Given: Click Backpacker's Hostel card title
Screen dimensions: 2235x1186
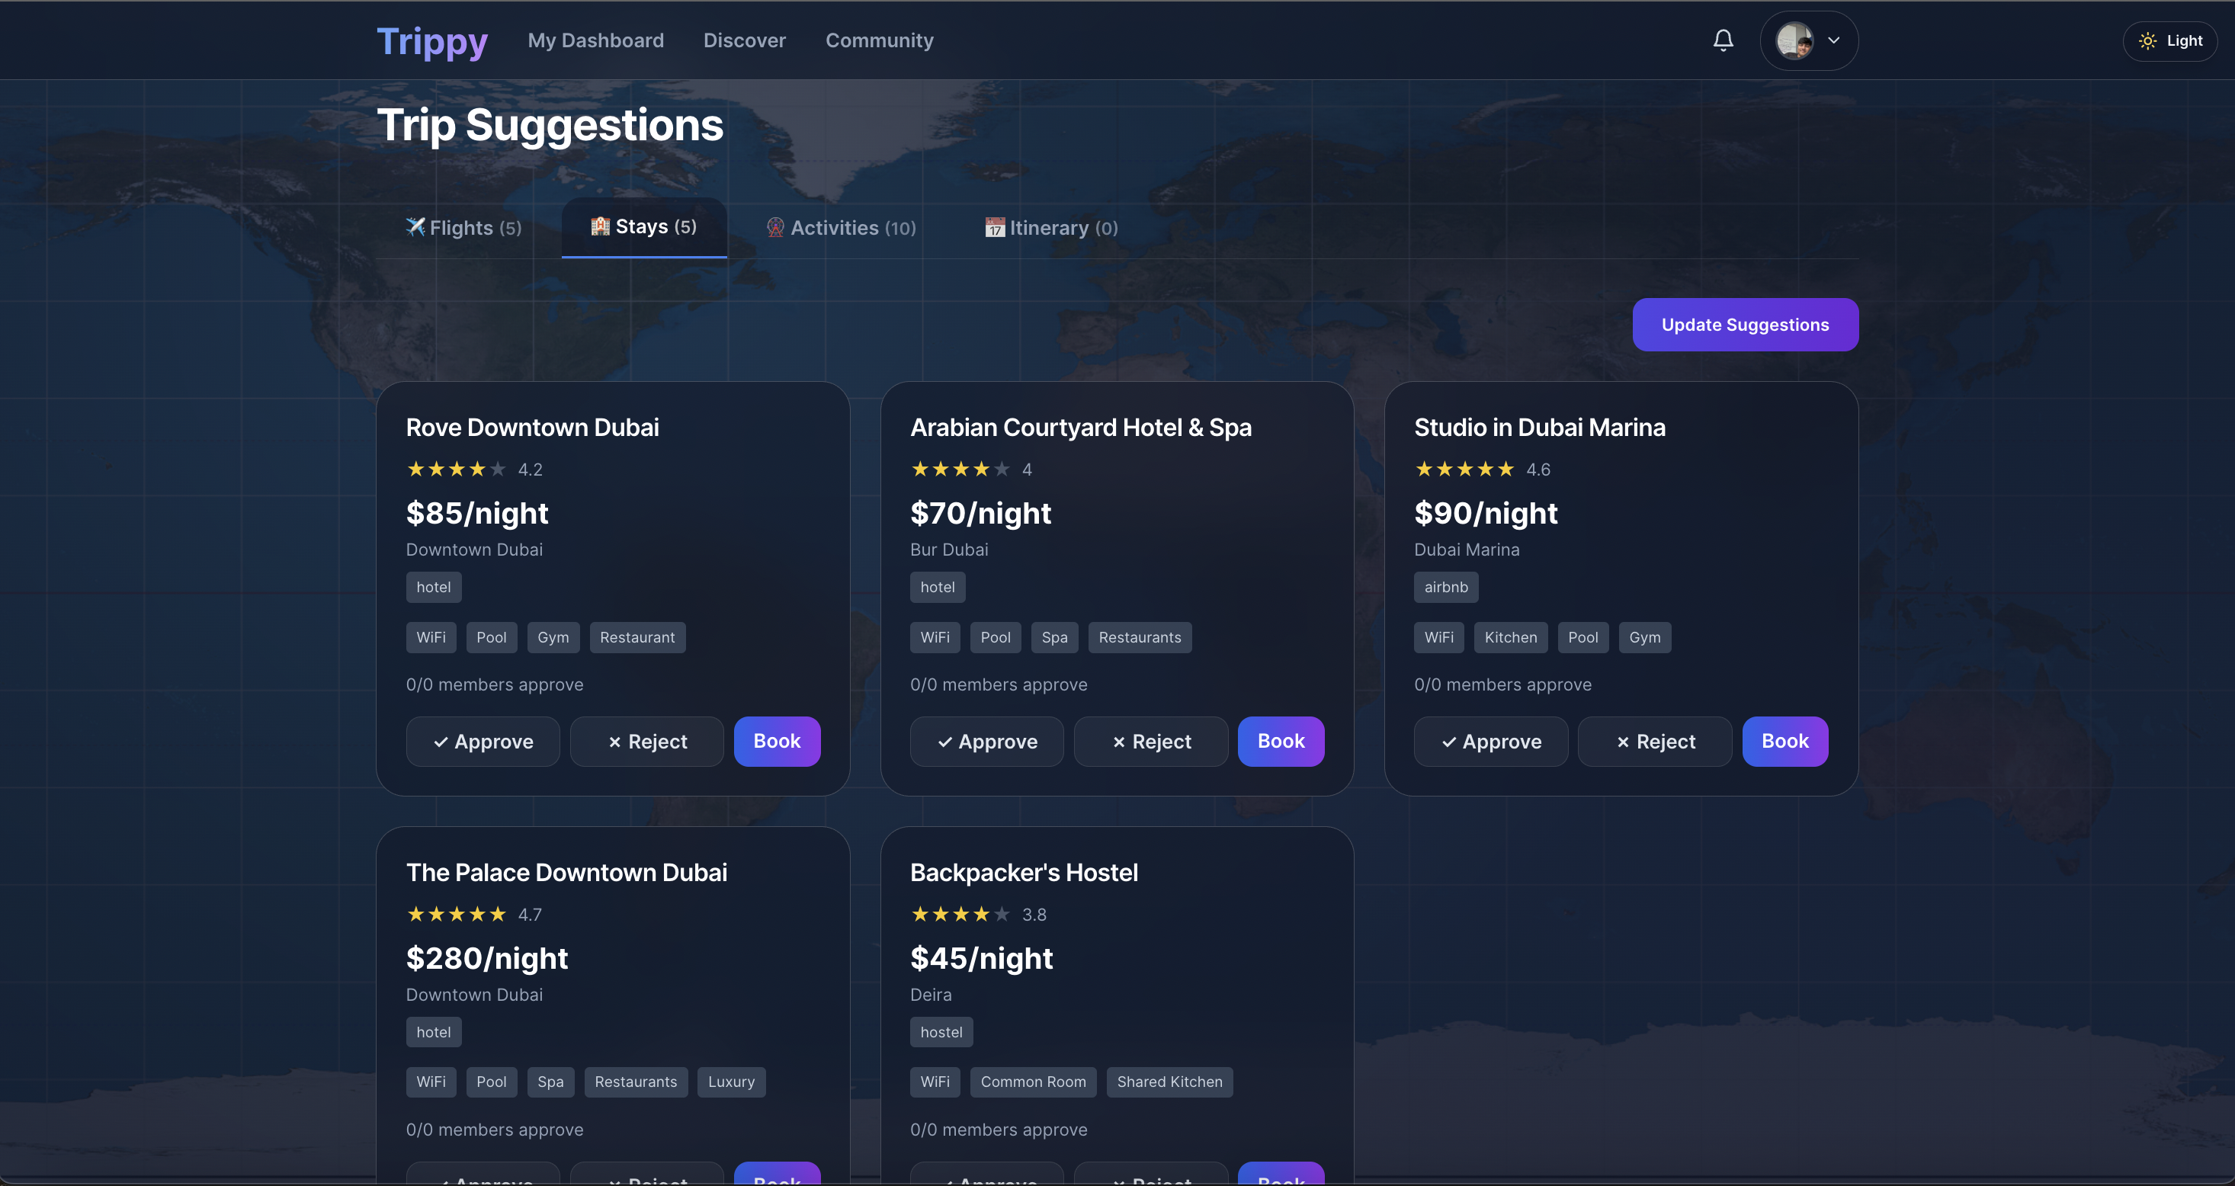Looking at the screenshot, I should pyautogui.click(x=1024, y=873).
